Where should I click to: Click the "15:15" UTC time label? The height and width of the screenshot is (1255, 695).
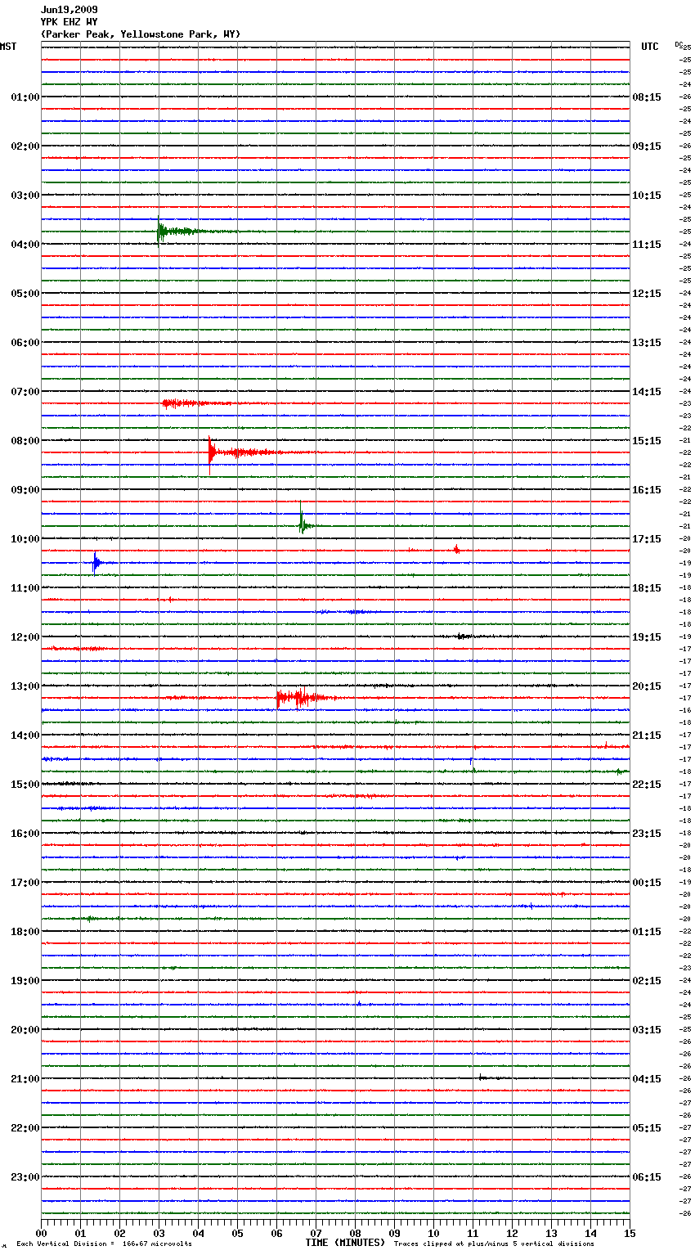tap(647, 441)
